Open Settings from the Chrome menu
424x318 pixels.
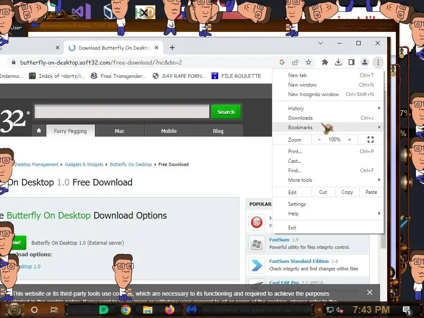(328, 204)
